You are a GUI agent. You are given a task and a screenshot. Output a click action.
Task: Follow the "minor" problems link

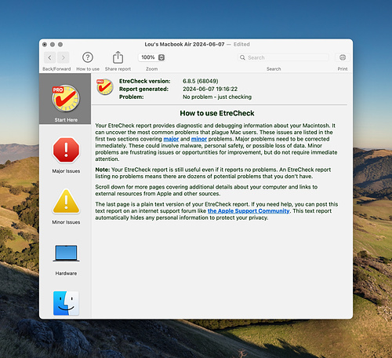pyautogui.click(x=199, y=139)
